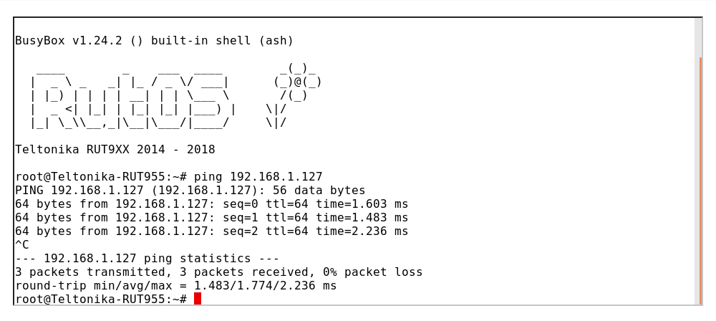The image size is (716, 321).
Task: Click the BusyBox v1.24.2 version line
Action: click(154, 41)
